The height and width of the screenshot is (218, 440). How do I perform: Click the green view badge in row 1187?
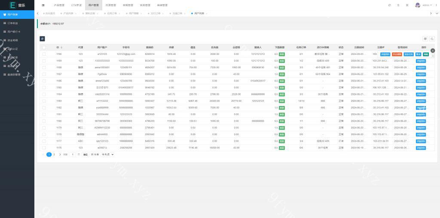282,74
